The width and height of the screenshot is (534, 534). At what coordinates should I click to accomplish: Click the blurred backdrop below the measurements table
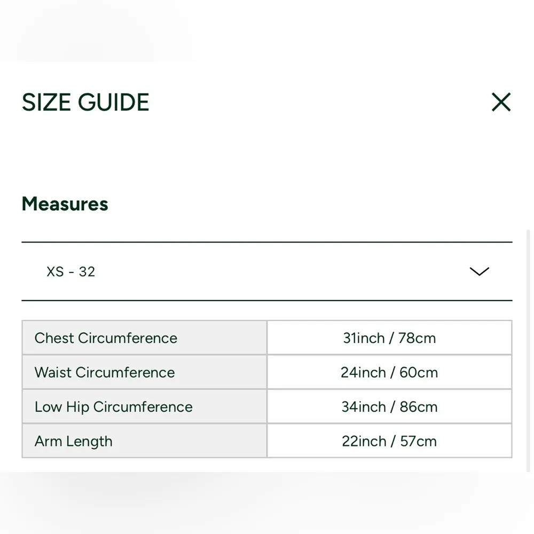tap(267, 502)
